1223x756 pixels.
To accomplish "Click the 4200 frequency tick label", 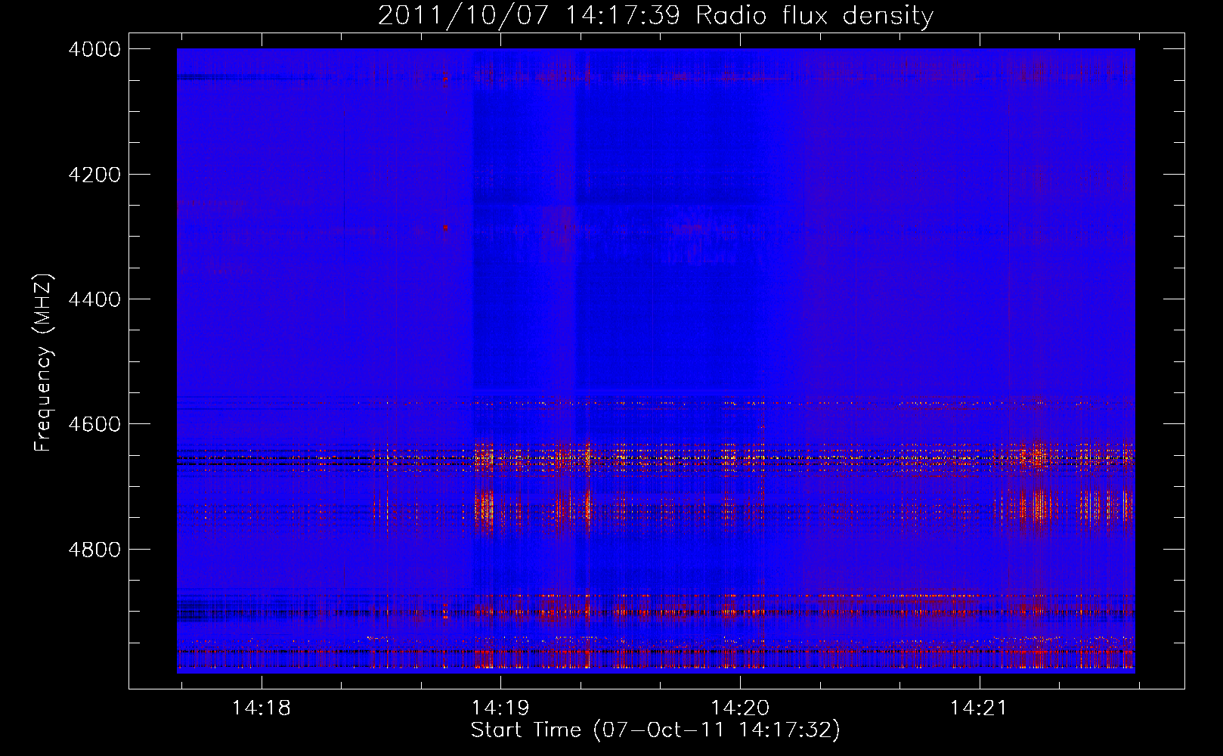I will pyautogui.click(x=94, y=175).
